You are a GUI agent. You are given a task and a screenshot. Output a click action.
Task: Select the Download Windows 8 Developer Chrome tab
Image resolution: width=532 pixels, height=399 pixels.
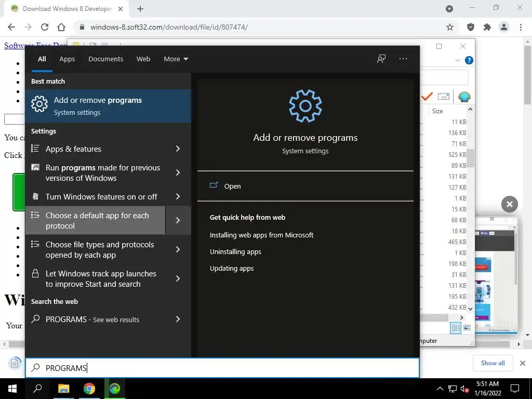click(66, 9)
